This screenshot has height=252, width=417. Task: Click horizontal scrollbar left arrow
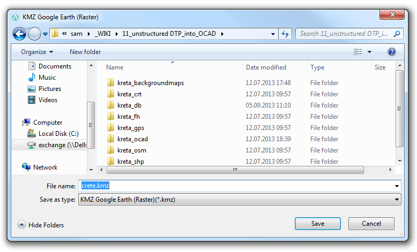[101, 170]
